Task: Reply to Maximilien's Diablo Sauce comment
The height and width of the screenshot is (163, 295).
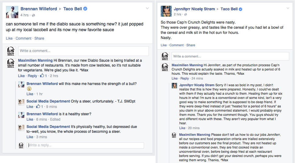Action: pos(32,76)
